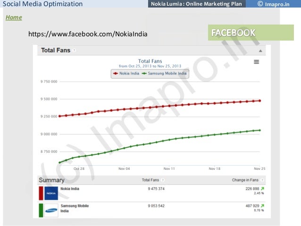Click the Total Fans column header in Summary
The width and height of the screenshot is (301, 226).
coord(150,180)
